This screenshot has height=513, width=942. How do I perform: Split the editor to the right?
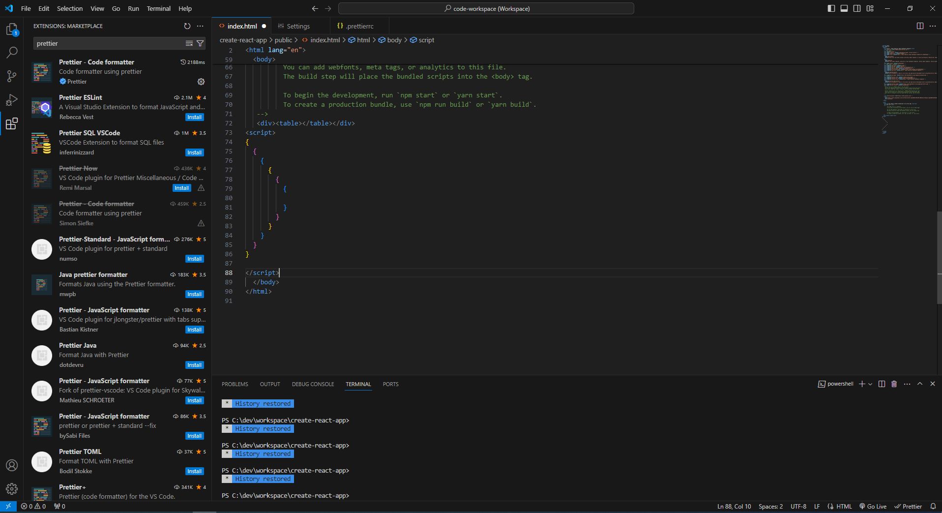tap(920, 26)
